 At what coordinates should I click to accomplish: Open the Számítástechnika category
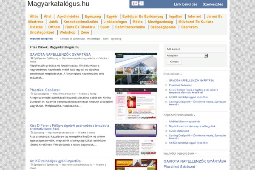[x=130, y=27]
